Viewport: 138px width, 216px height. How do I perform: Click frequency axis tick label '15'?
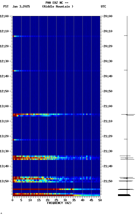coord(39,200)
